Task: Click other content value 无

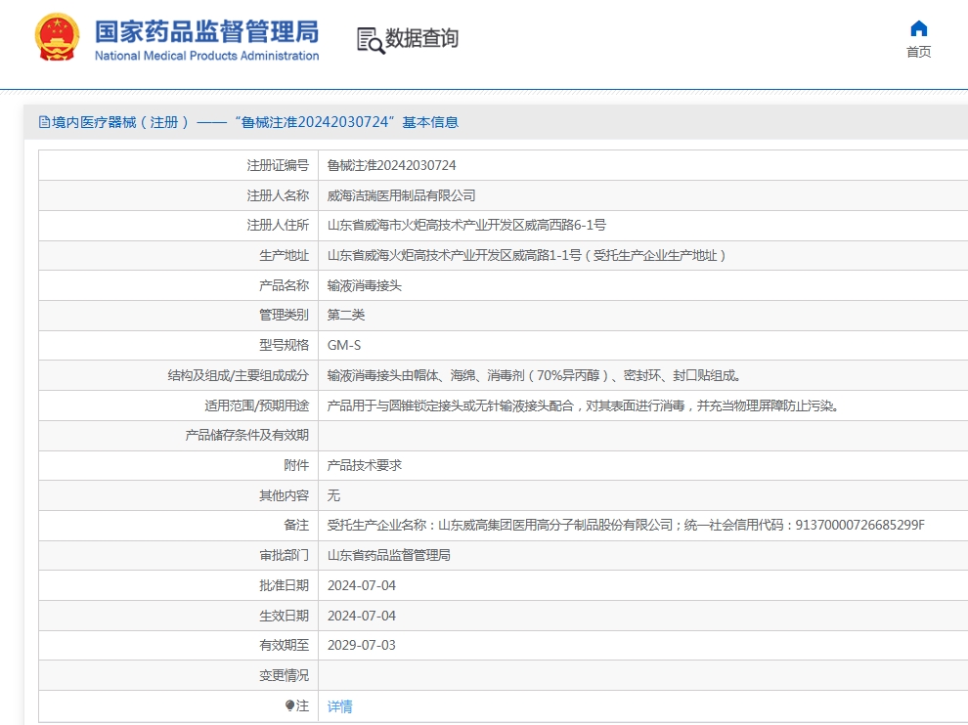Action: pos(333,495)
